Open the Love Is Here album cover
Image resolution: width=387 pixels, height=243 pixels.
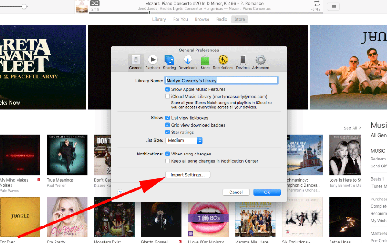[x=345, y=155]
